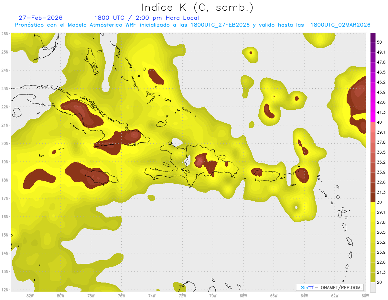Click the initialization stamp "1800UTC_27FEB2026"
This screenshot has height=300, width=388.
220,25
